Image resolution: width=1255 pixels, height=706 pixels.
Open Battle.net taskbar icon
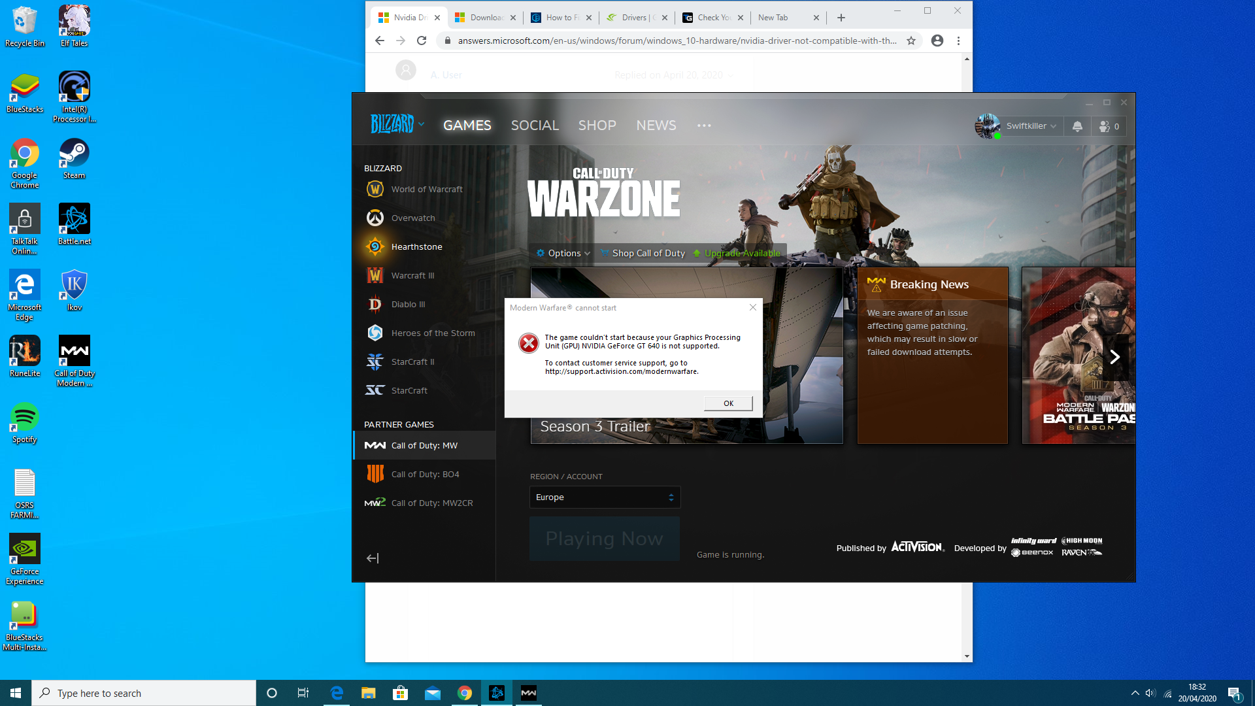click(497, 693)
